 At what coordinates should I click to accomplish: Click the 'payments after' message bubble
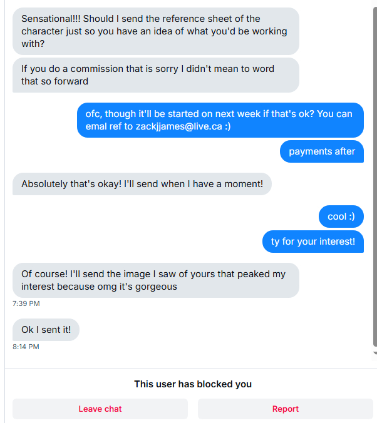click(321, 151)
